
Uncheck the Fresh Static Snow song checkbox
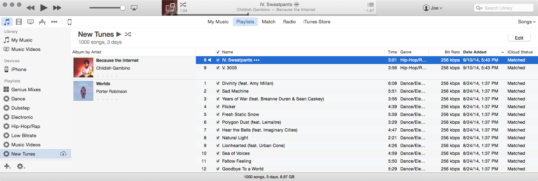coord(218,115)
